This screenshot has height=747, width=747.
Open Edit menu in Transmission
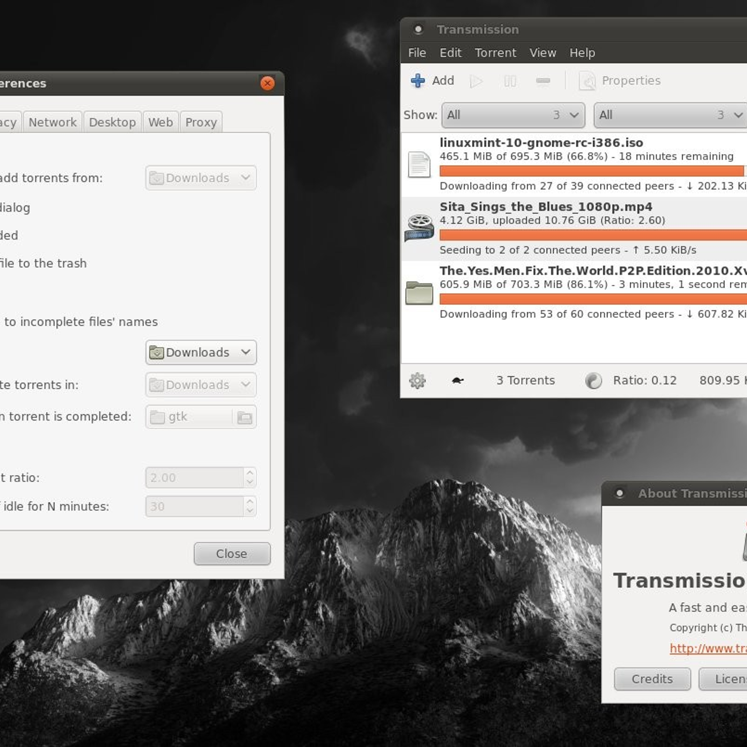pos(450,53)
